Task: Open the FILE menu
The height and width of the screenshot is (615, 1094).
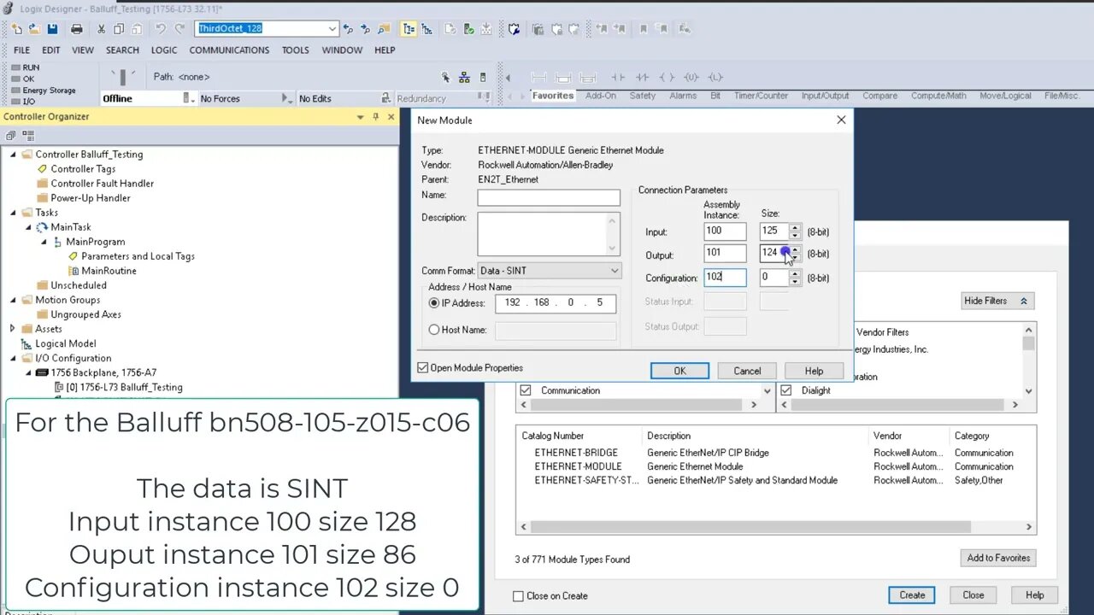Action: coord(22,50)
